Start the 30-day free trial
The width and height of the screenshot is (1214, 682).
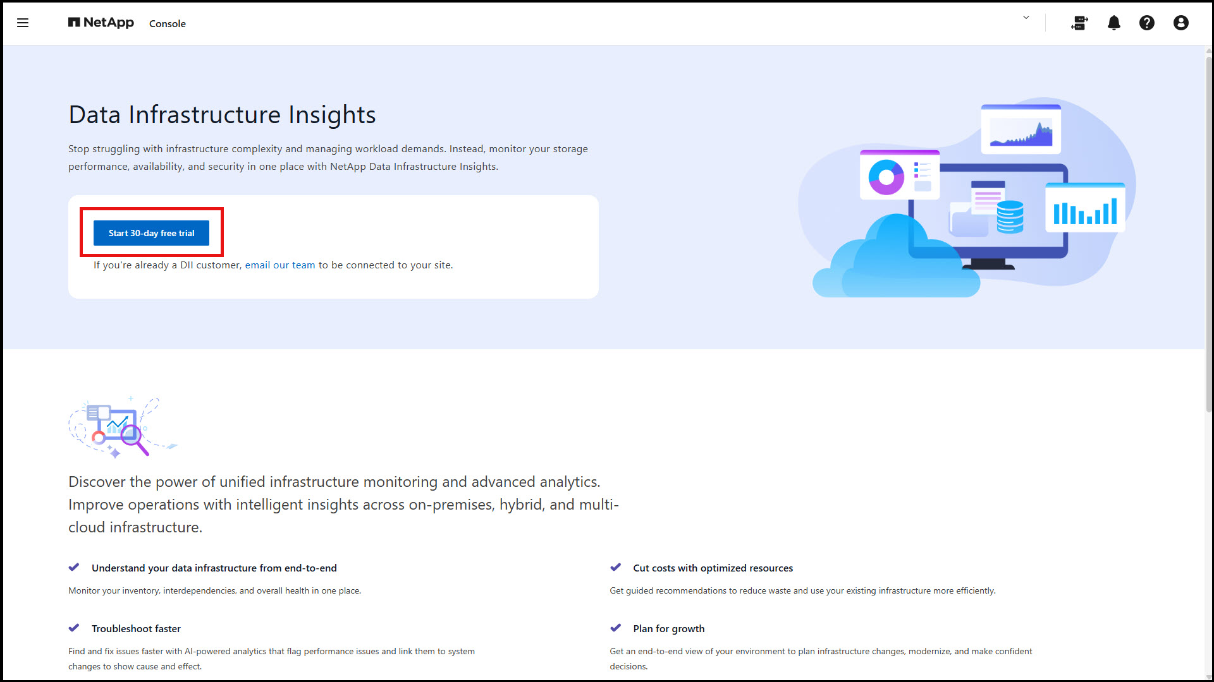click(x=151, y=233)
